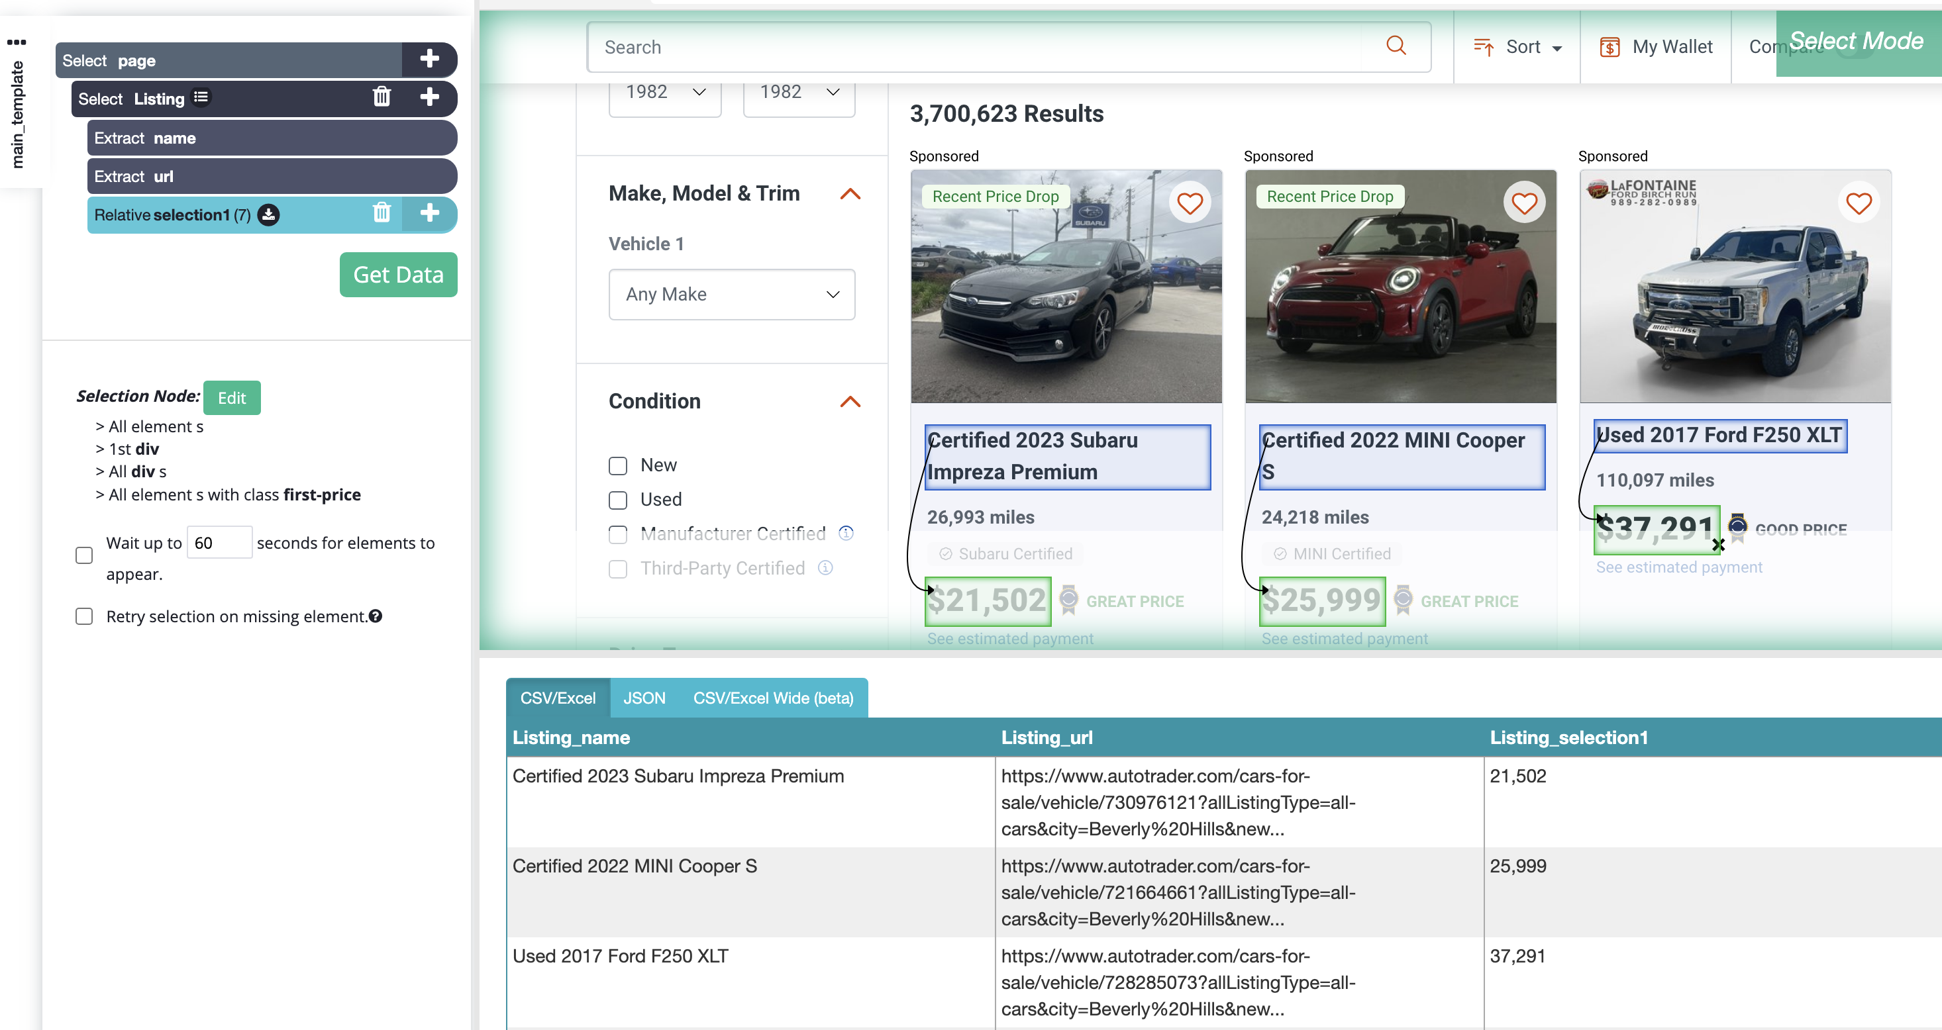Click Edit next to Selection Node
Image resolution: width=1942 pixels, height=1030 pixels.
pos(231,398)
